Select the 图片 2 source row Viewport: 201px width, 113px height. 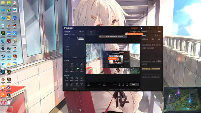(x=74, y=47)
